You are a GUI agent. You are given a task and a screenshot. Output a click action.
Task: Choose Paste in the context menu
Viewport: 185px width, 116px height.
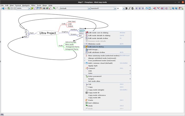[107, 100]
